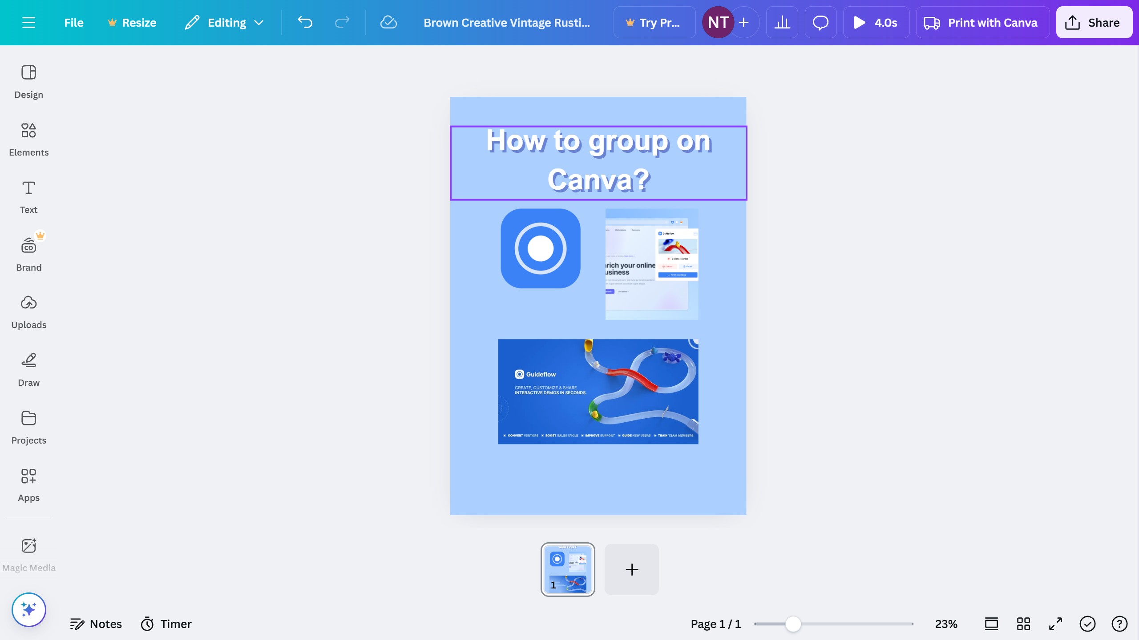Open the File menu
The height and width of the screenshot is (640, 1139).
coord(73,22)
